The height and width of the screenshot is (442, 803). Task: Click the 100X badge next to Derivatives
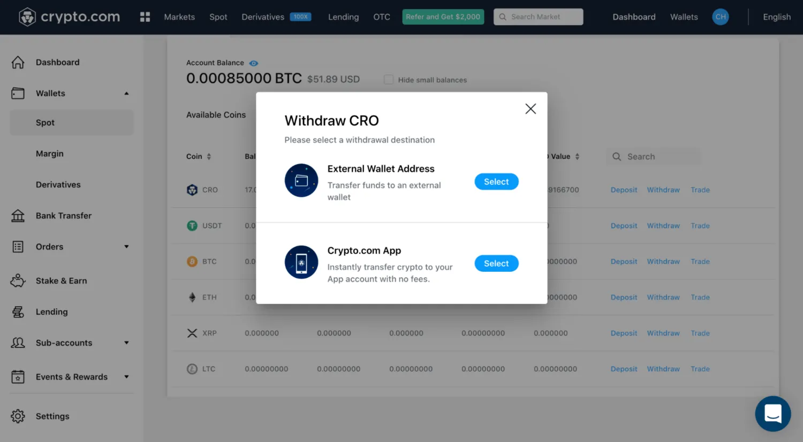300,17
